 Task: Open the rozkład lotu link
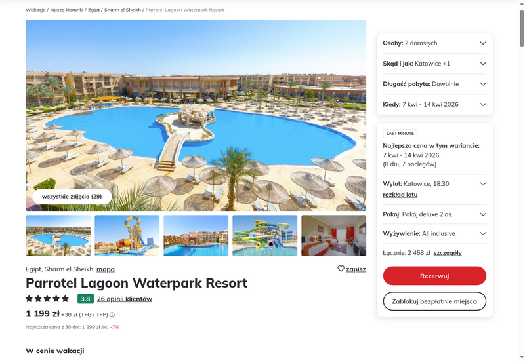tap(400, 195)
